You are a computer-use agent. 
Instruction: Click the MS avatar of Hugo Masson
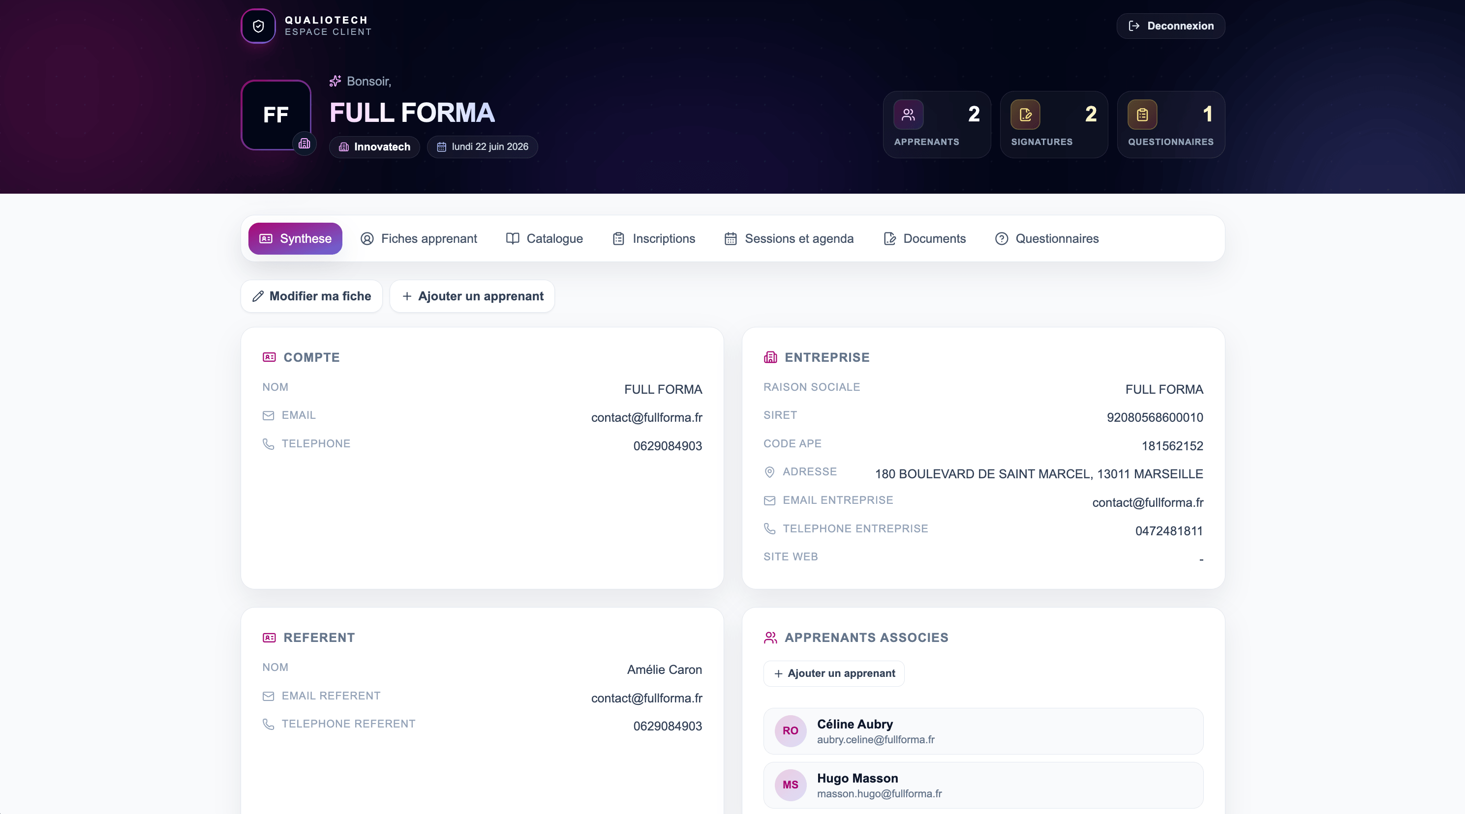(x=791, y=785)
